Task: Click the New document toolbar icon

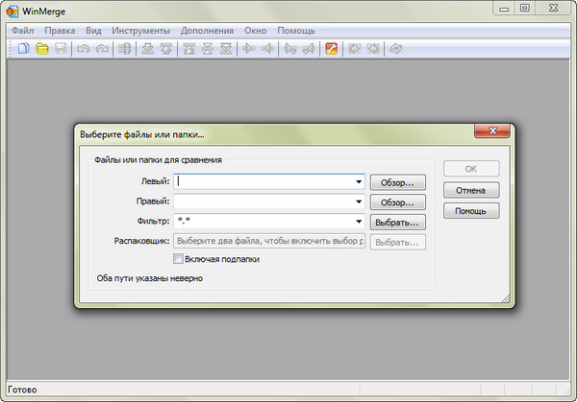Action: click(x=25, y=49)
